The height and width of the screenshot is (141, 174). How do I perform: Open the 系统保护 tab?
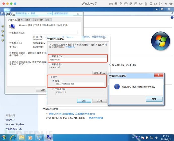39,20
